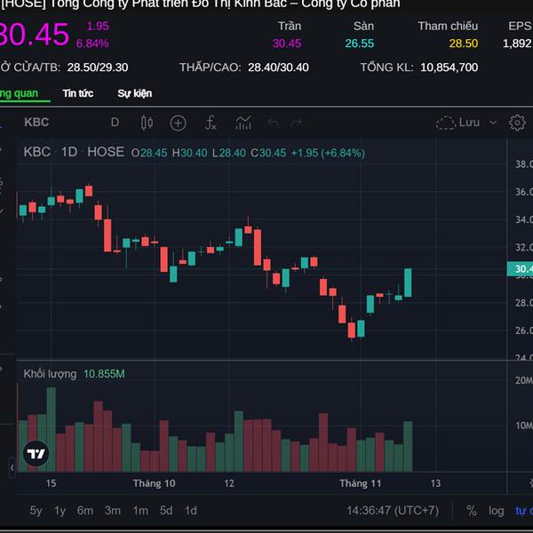Click the THẤP/CAO value 28.40/30.40

coord(278,68)
